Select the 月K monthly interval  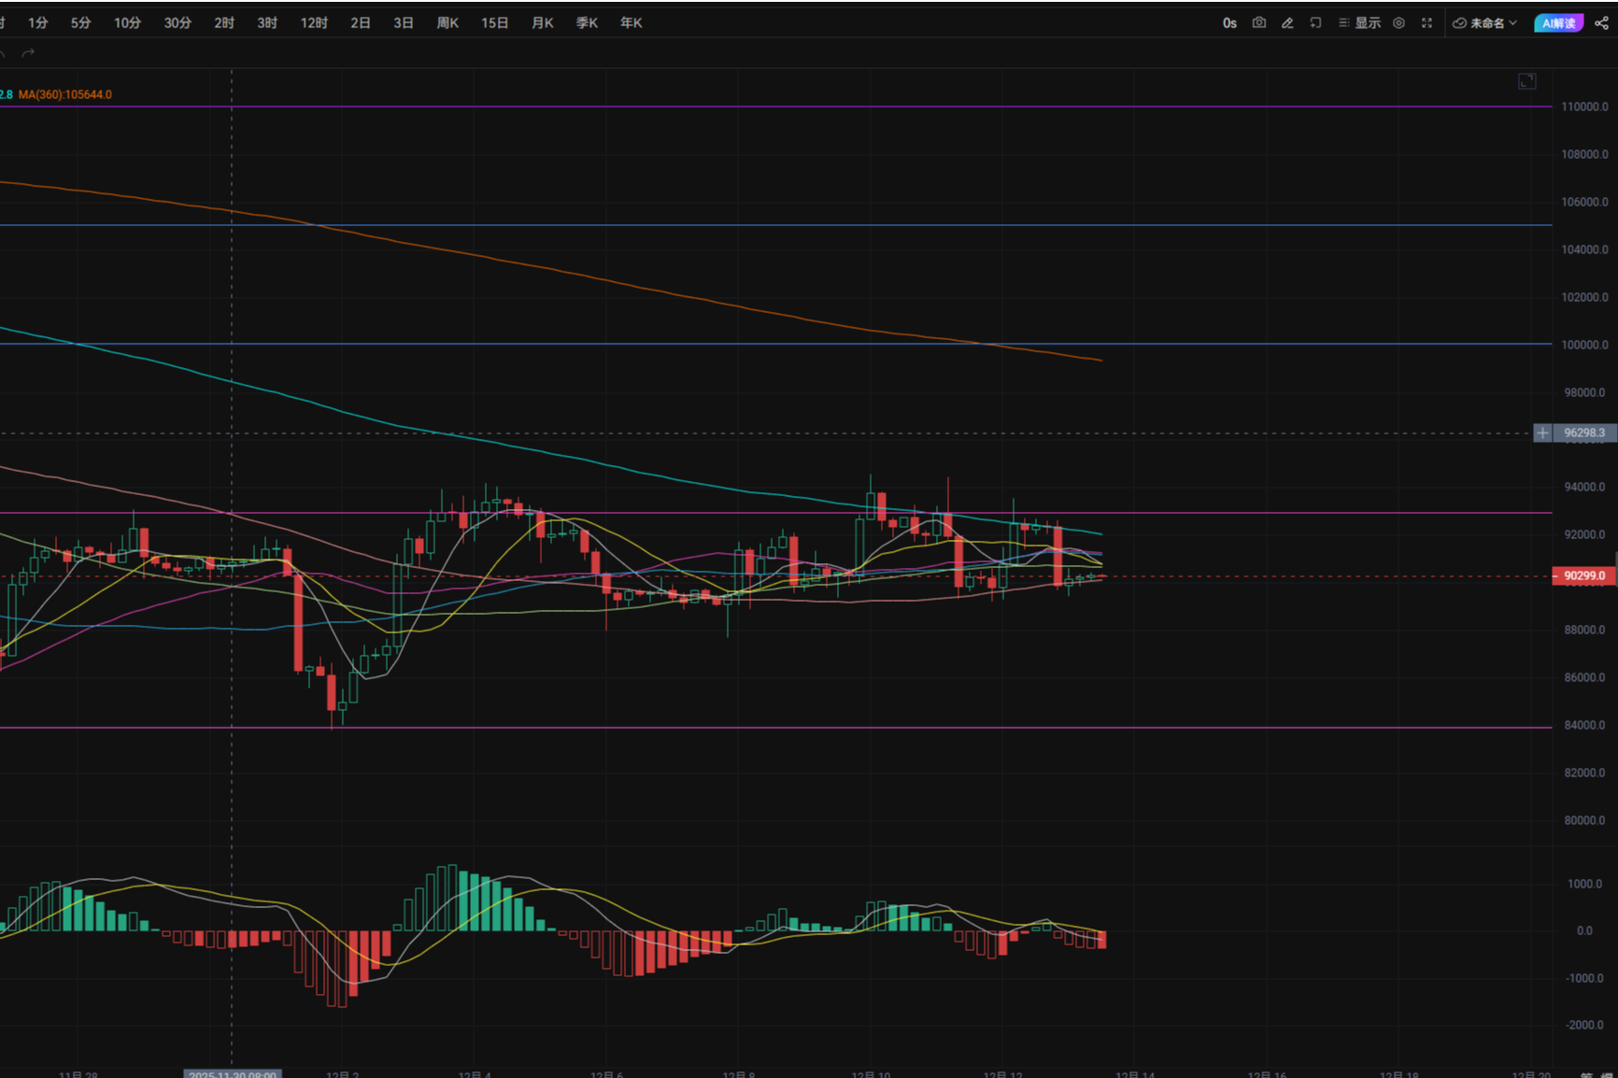pos(542,22)
